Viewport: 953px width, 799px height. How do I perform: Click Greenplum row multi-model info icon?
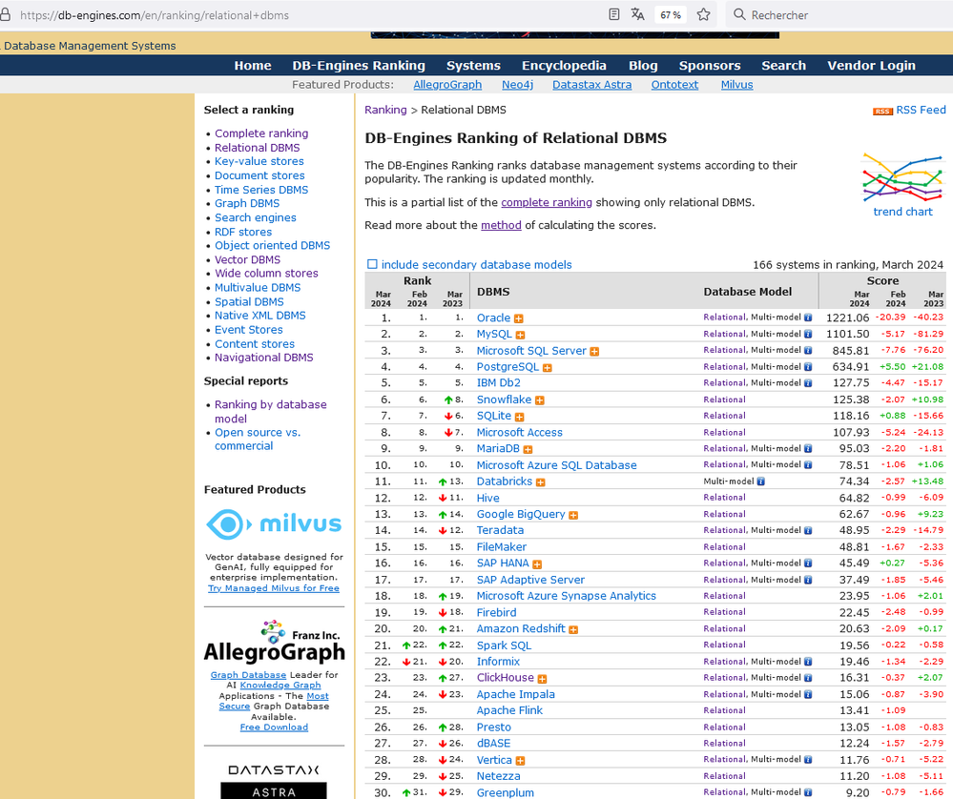[808, 792]
